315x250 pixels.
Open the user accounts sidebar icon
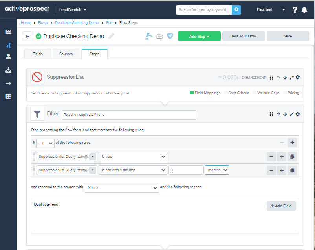pos(8,57)
